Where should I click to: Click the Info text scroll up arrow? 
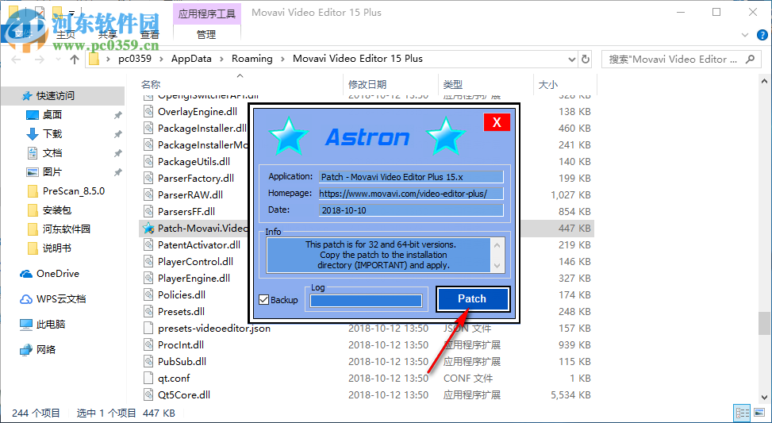coord(497,245)
